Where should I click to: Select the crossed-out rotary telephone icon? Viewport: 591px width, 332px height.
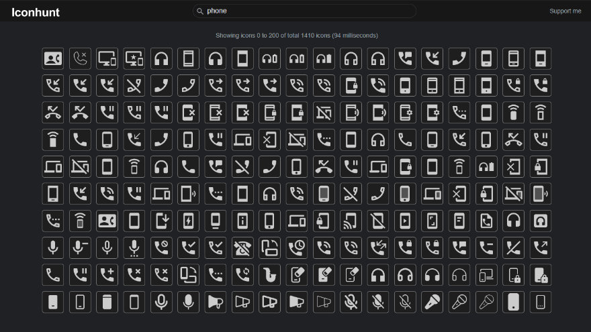[x=242, y=247]
